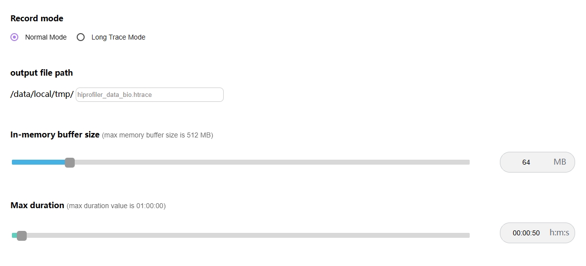Enable the Long Trace Mode radio button

coord(81,37)
